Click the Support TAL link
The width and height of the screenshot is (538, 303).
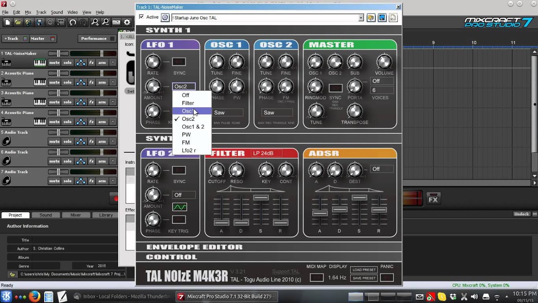coord(286,271)
